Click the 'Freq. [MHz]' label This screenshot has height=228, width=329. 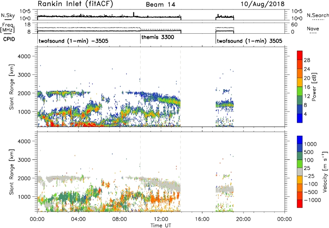click(x=7, y=28)
